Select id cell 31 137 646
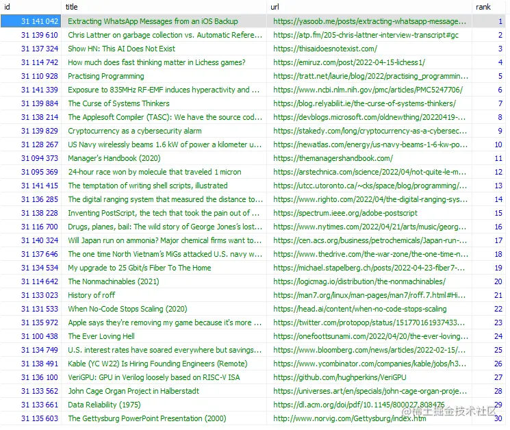 31,254
